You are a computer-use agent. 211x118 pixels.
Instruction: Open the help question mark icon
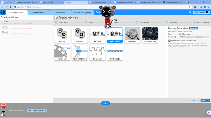[x=190, y=12]
